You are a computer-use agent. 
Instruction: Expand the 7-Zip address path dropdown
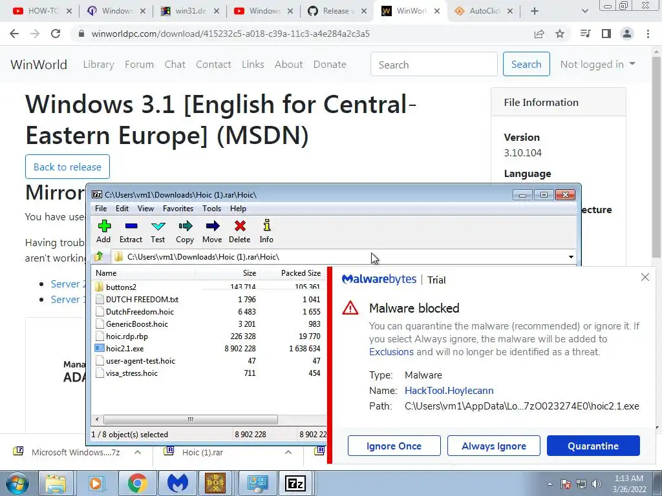click(571, 257)
